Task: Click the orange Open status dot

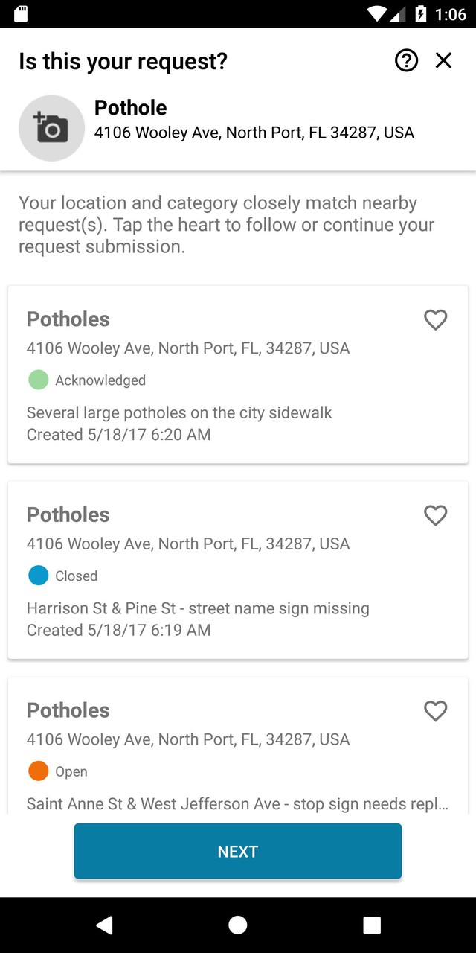Action: (38, 771)
